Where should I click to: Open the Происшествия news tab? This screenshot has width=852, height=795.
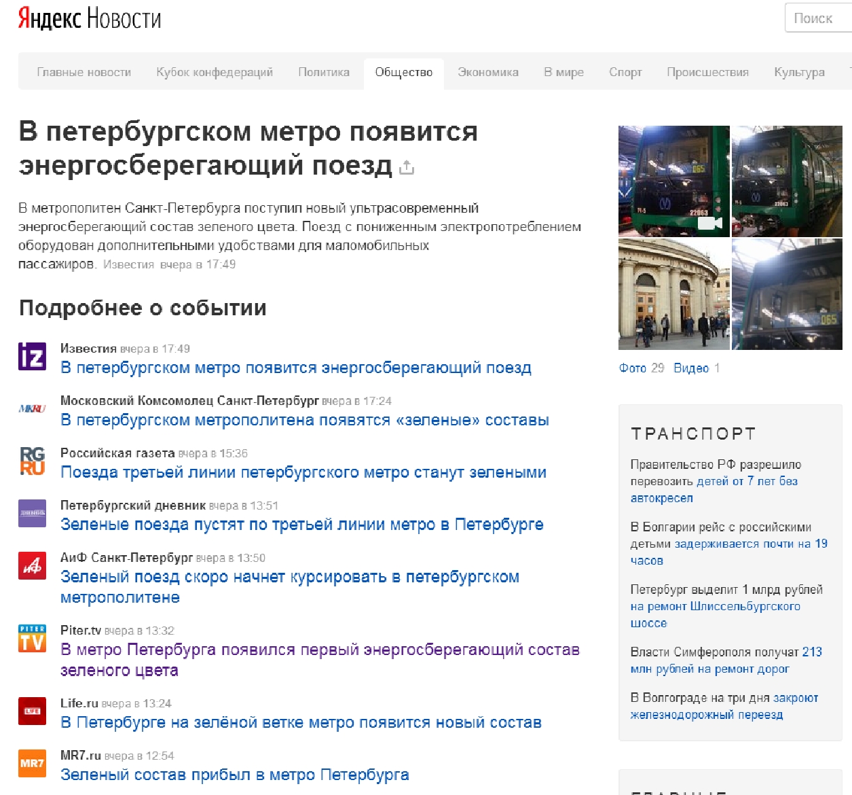coord(707,72)
